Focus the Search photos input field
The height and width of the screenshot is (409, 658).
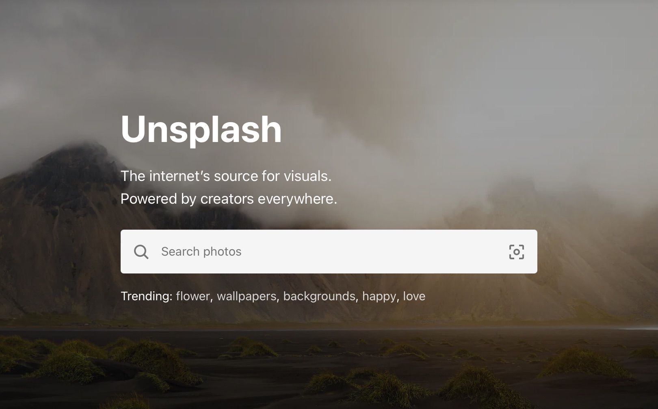tap(329, 252)
